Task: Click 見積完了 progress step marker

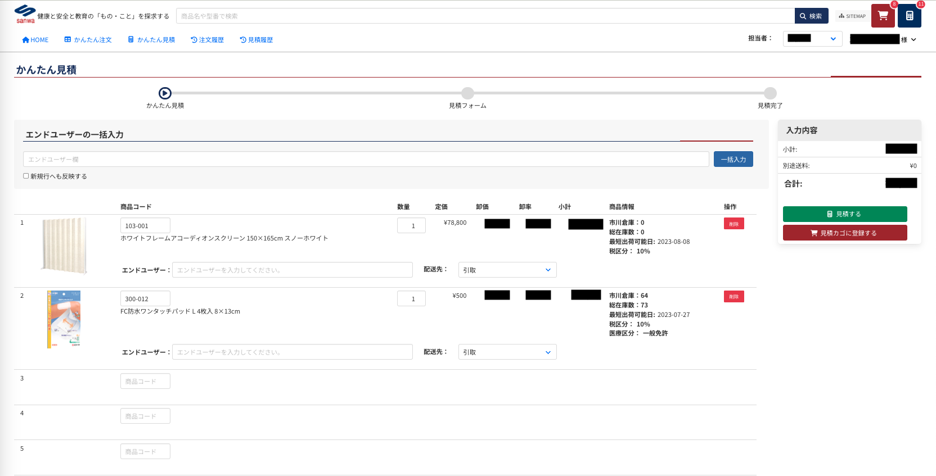Action: pyautogui.click(x=770, y=93)
